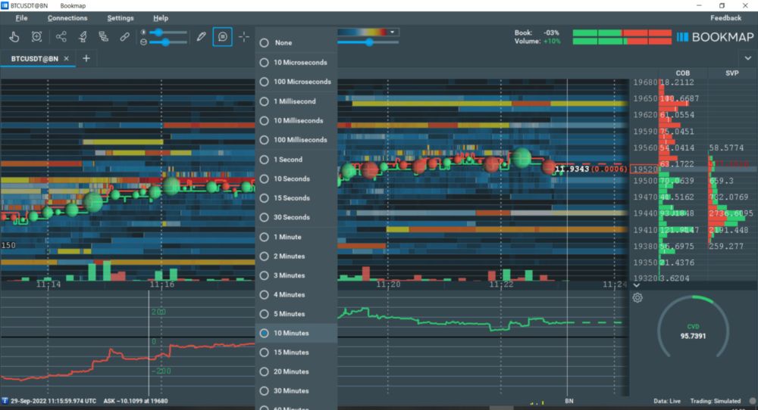Close the BTCUSDT@BN tab
The height and width of the screenshot is (410, 758).
tap(66, 58)
